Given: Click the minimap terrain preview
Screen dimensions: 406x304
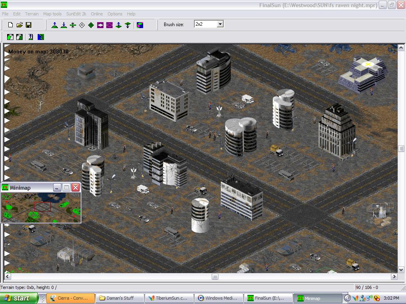Looking at the screenshot, I should tap(41, 207).
